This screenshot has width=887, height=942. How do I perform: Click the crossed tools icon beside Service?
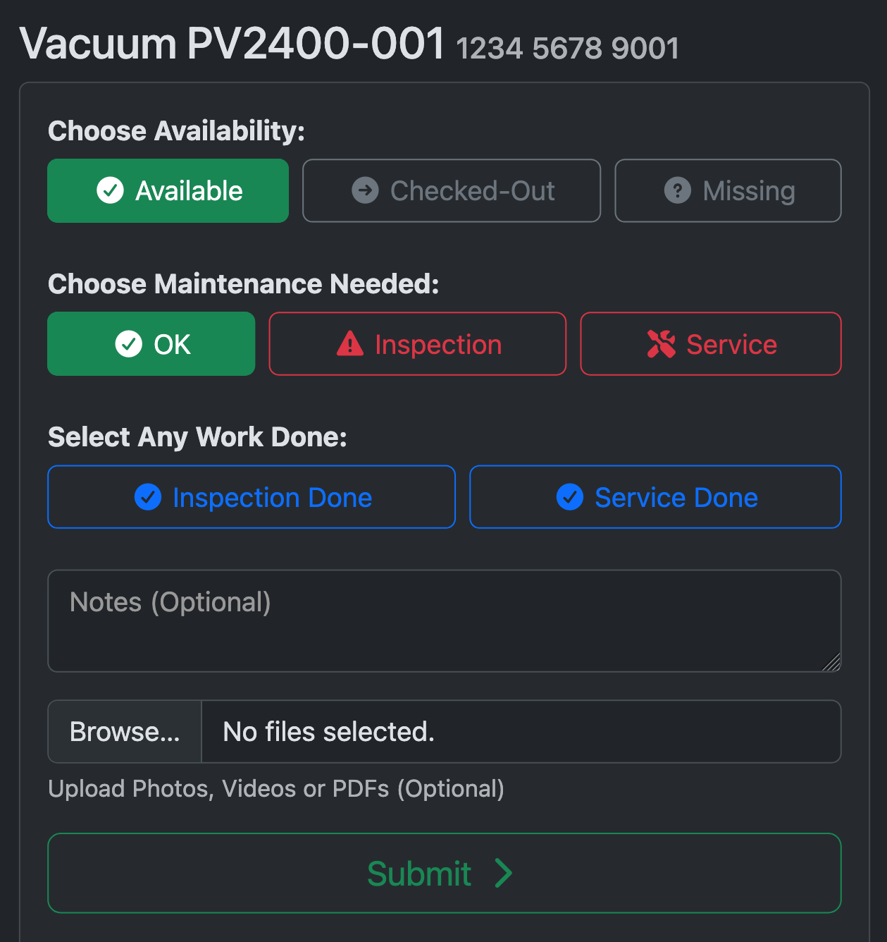pos(662,344)
